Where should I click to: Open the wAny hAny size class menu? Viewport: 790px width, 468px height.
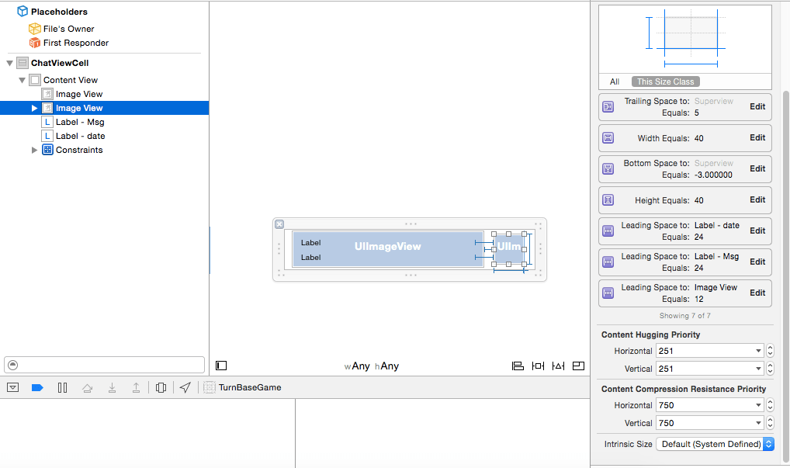point(372,366)
